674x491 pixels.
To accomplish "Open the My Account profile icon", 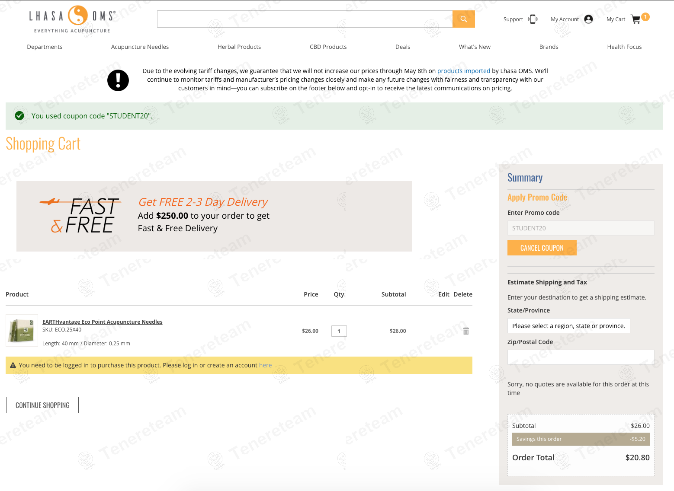I will click(588, 19).
